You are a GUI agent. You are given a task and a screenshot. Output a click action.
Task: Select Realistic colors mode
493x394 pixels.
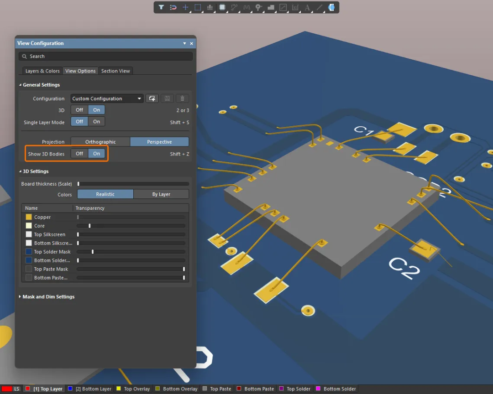point(105,194)
